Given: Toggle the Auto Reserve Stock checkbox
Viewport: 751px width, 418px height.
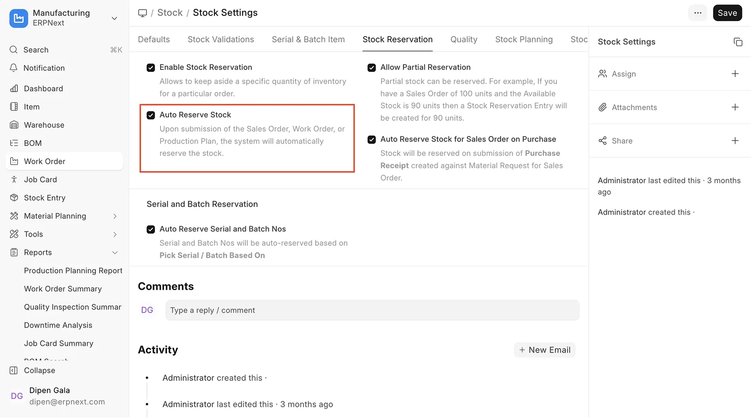Looking at the screenshot, I should click(151, 115).
